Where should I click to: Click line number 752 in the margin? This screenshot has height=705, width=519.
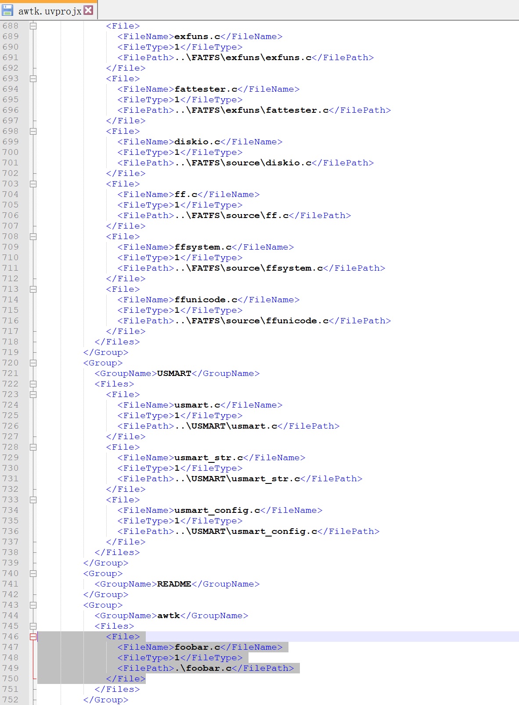click(11, 700)
